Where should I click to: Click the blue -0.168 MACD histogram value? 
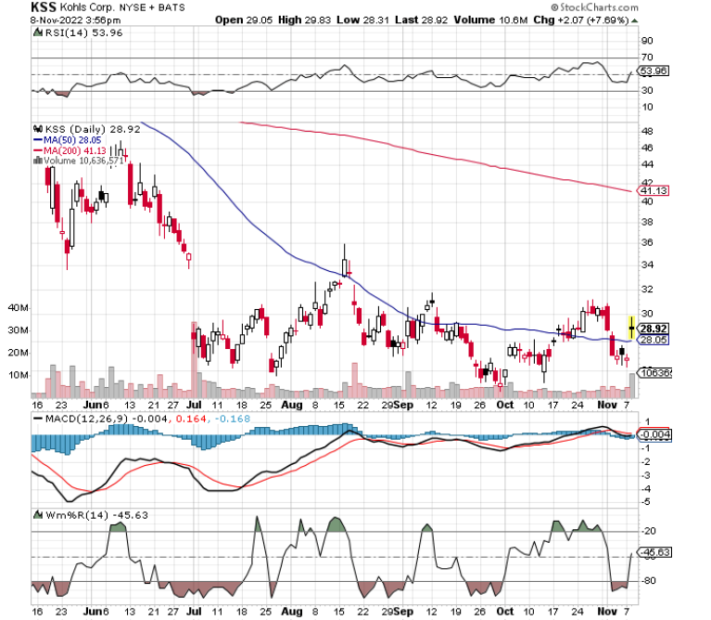232,419
